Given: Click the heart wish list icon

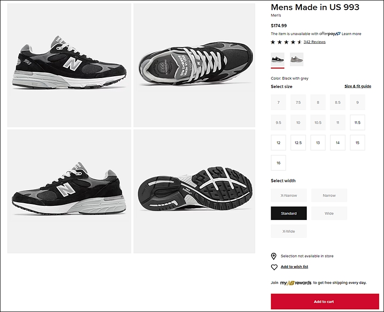Looking at the screenshot, I should [274, 267].
